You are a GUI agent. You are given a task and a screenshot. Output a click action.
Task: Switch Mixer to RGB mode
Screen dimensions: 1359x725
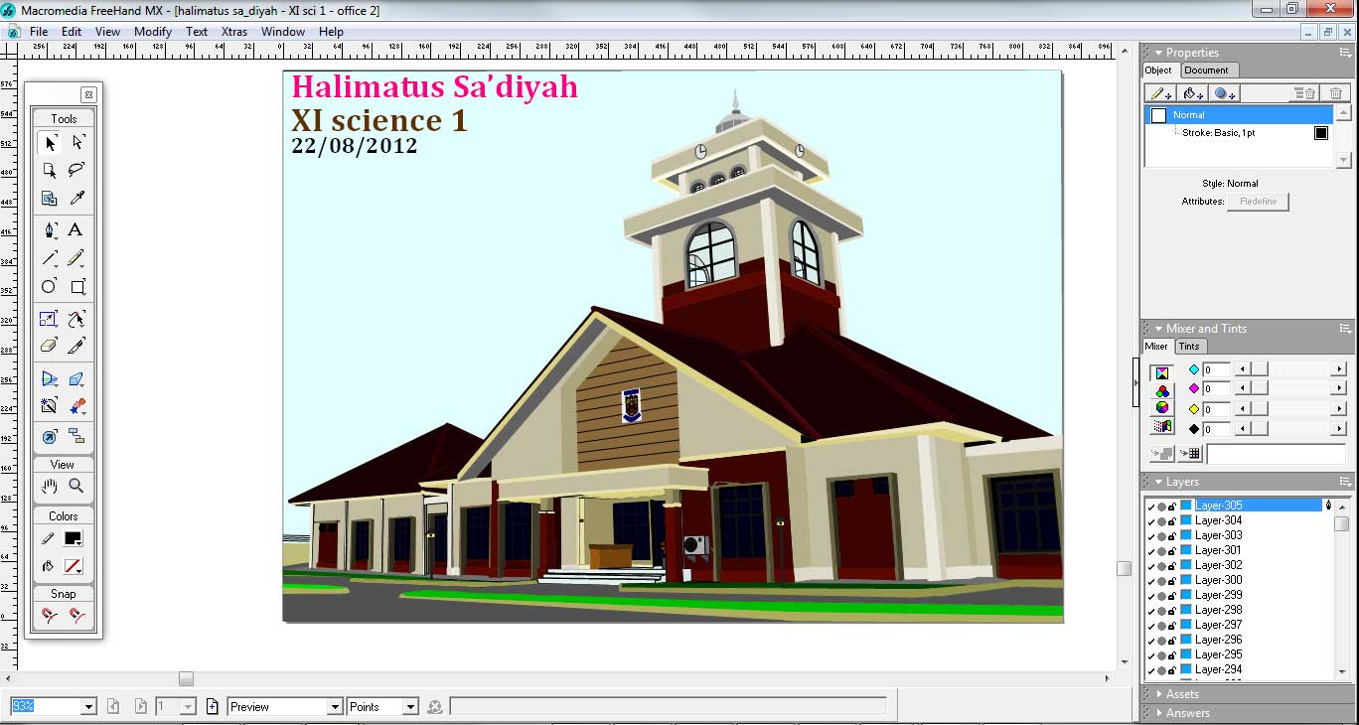tap(1161, 391)
